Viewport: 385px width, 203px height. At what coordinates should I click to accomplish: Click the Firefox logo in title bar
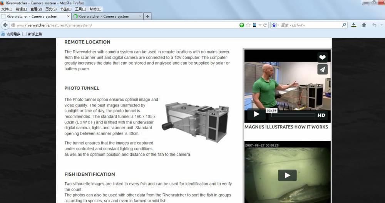coord(2,3)
